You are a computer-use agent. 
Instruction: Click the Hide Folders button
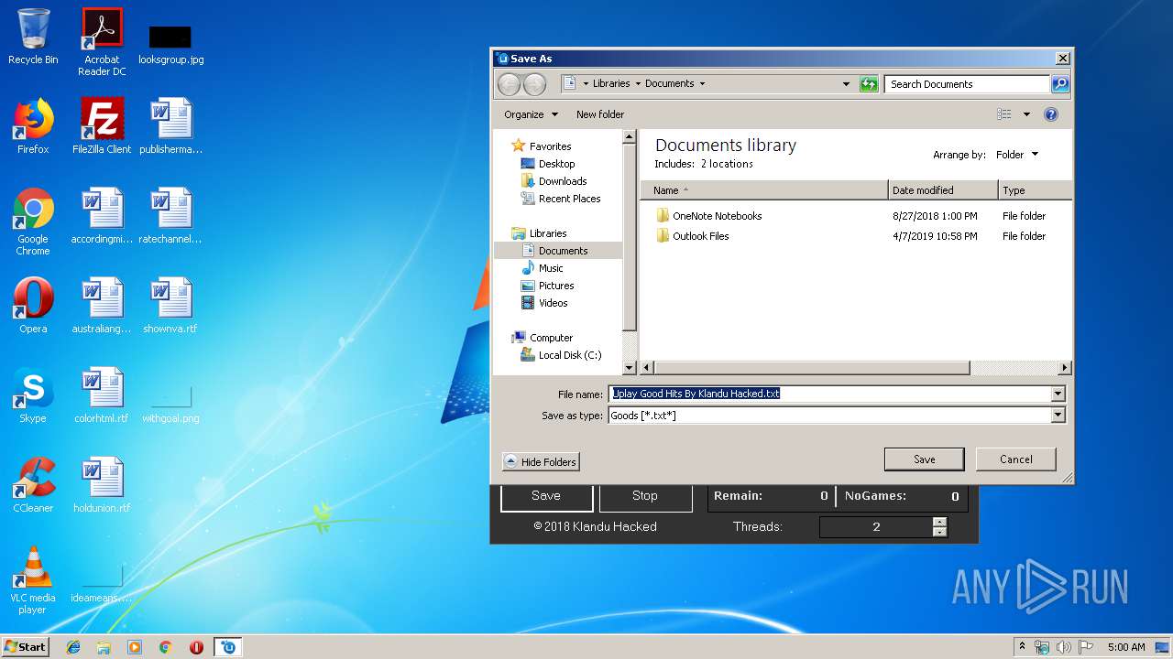coord(541,462)
